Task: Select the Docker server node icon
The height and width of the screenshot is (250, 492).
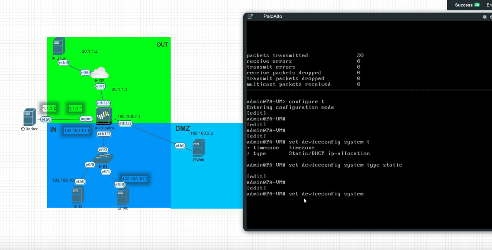Action: click(x=29, y=117)
